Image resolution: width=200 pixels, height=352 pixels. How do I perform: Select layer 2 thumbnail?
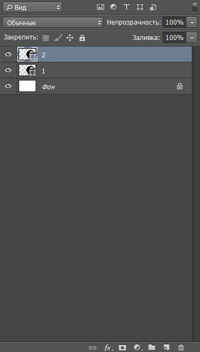click(x=27, y=54)
